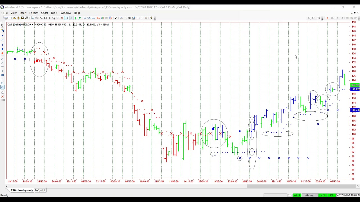Click the HIS status indicator
Viewport: 360px width, 202px height.
click(322, 195)
